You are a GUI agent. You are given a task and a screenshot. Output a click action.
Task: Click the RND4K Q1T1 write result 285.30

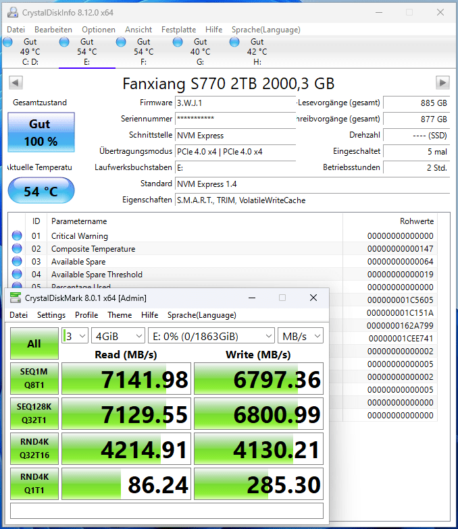pyautogui.click(x=259, y=484)
